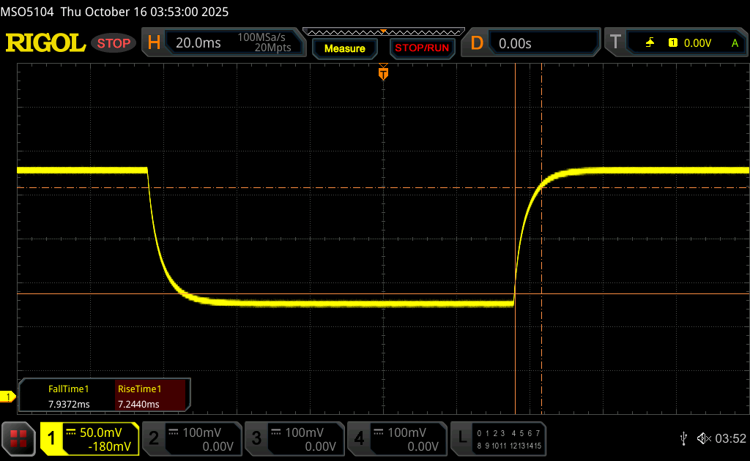
Task: Enable channel 2
Action: [x=190, y=438]
